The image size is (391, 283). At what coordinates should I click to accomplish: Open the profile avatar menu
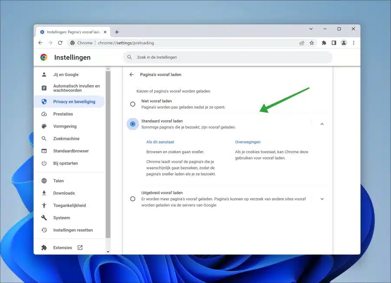point(344,43)
